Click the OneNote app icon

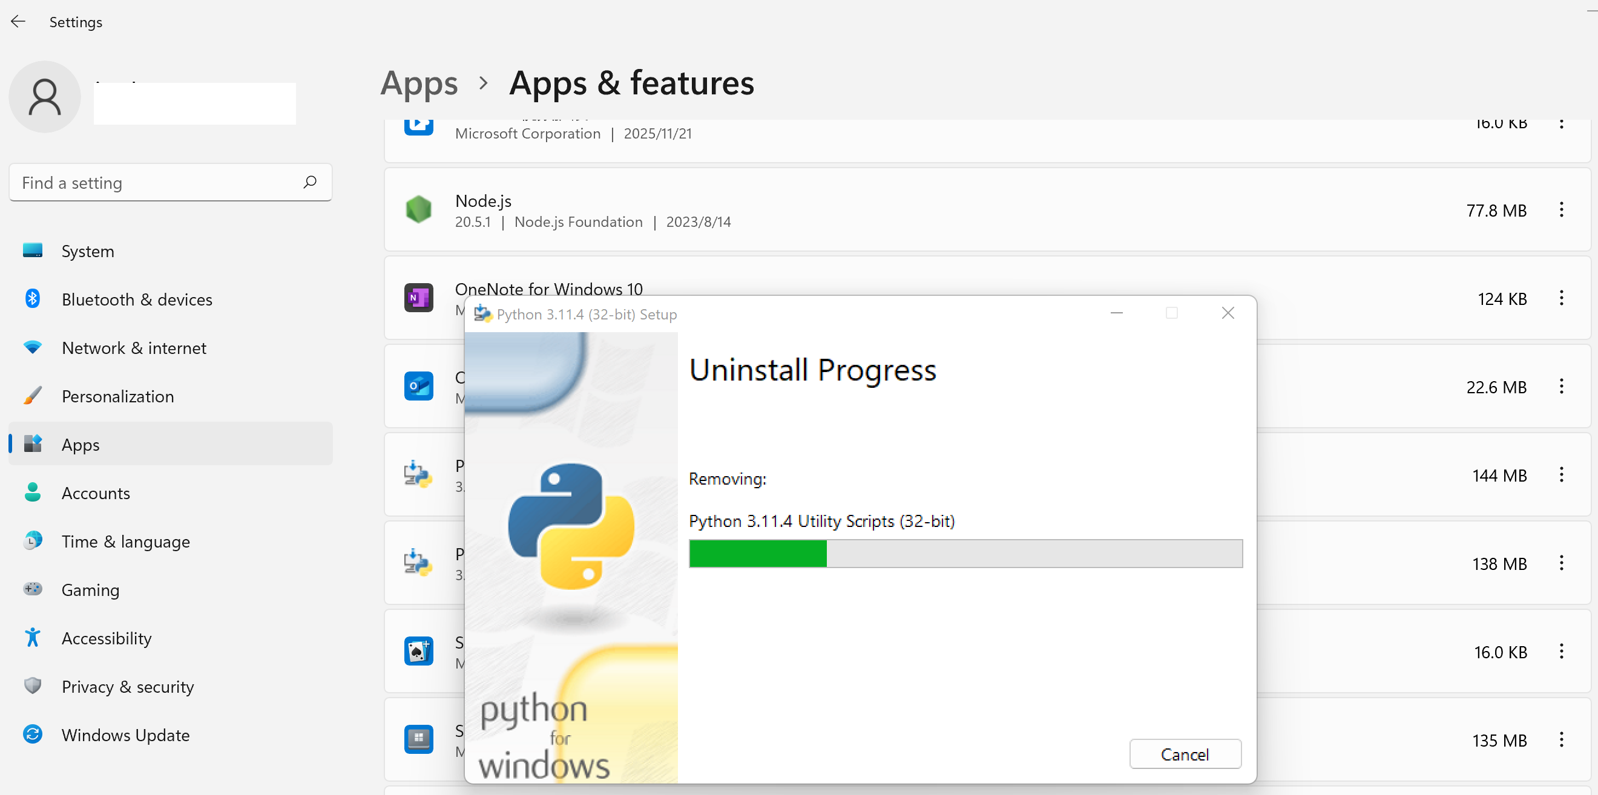click(x=419, y=298)
